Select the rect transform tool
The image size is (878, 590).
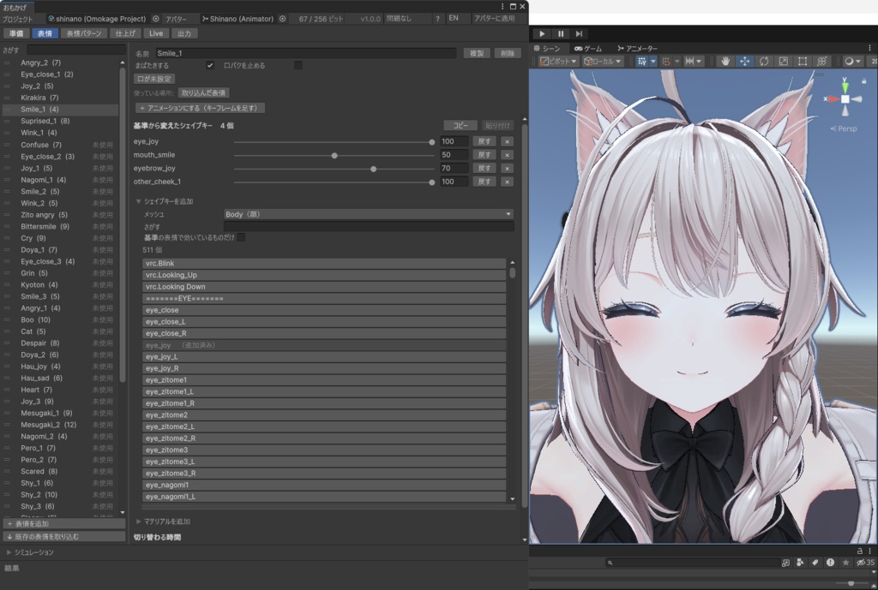803,62
